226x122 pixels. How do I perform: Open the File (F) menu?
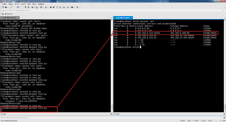tap(5, 4)
